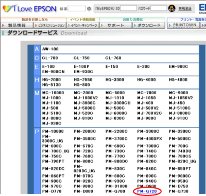Image resolution: width=206 pixels, height=196 pixels.
Task: Select the PM-2000C model entry
Action: click(85, 131)
